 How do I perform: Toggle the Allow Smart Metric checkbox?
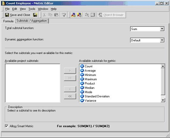(x=7, y=126)
